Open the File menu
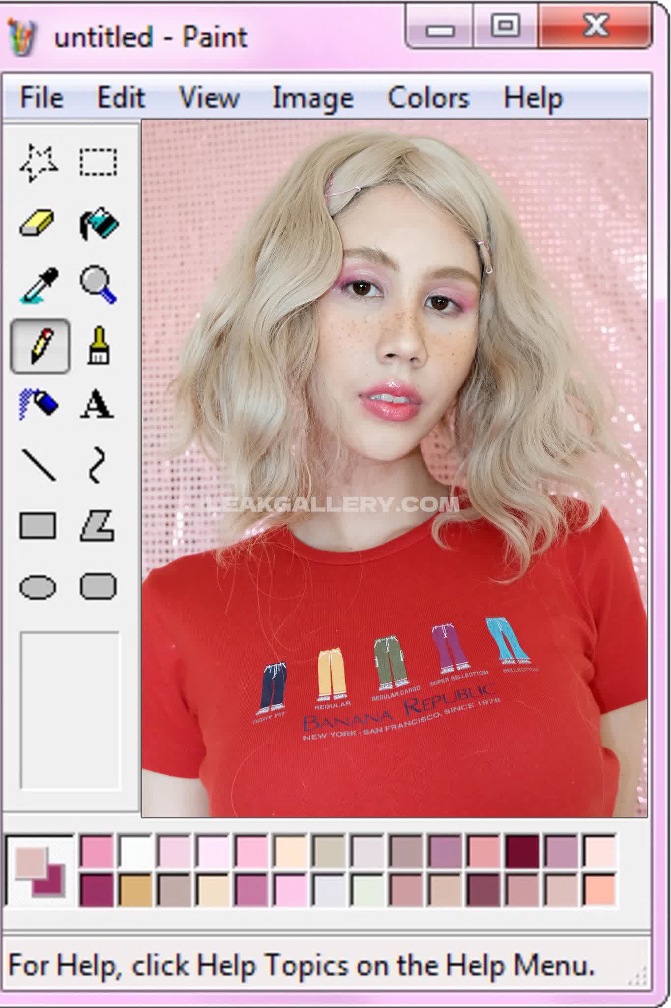This screenshot has height=1008, width=671. tap(41, 97)
